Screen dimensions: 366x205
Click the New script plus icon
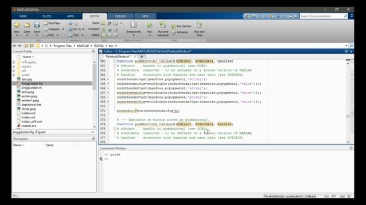pyautogui.click(x=17, y=24)
